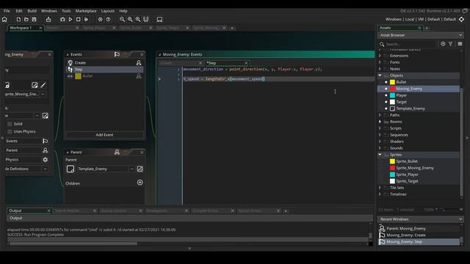
Task: Collapse the Sprites folder
Action: (x=380, y=155)
